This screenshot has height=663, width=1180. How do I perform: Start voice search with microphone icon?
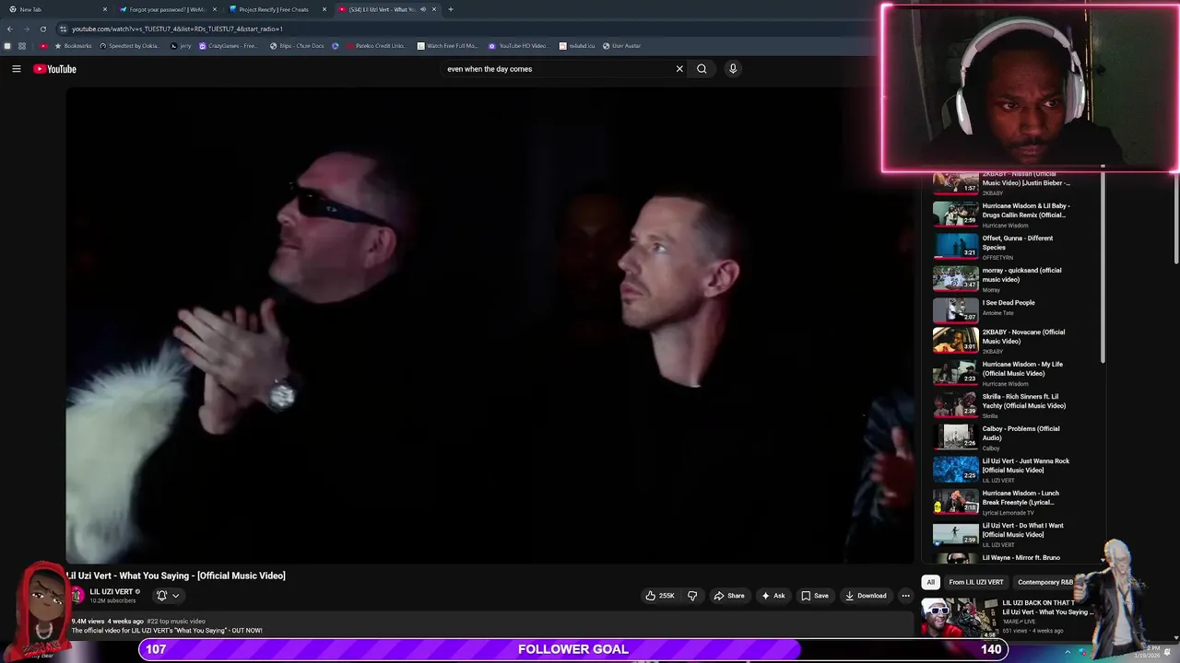pos(733,69)
